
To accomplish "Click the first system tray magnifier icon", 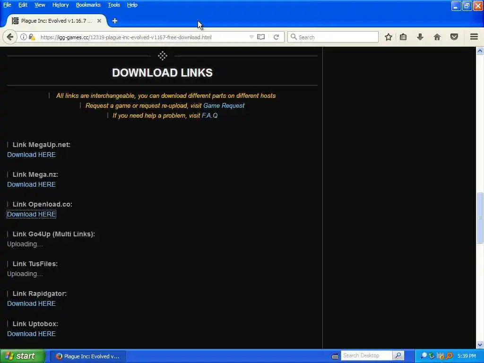I will click(424, 356).
